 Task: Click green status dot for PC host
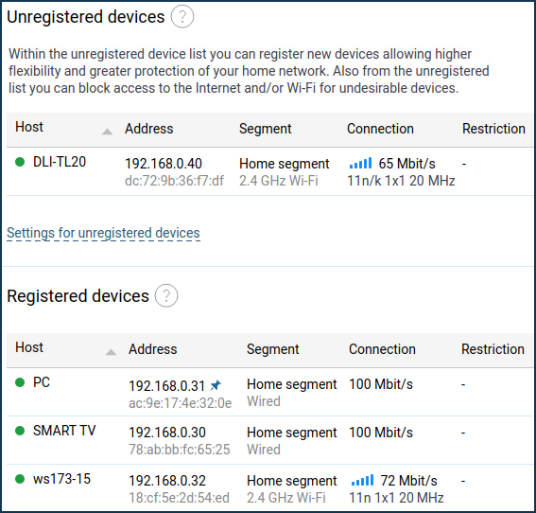pos(20,382)
